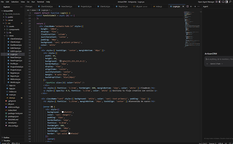Image resolution: width=233 pixels, height=144 pixels.
Task: Open the File menu
Action: 2,2
